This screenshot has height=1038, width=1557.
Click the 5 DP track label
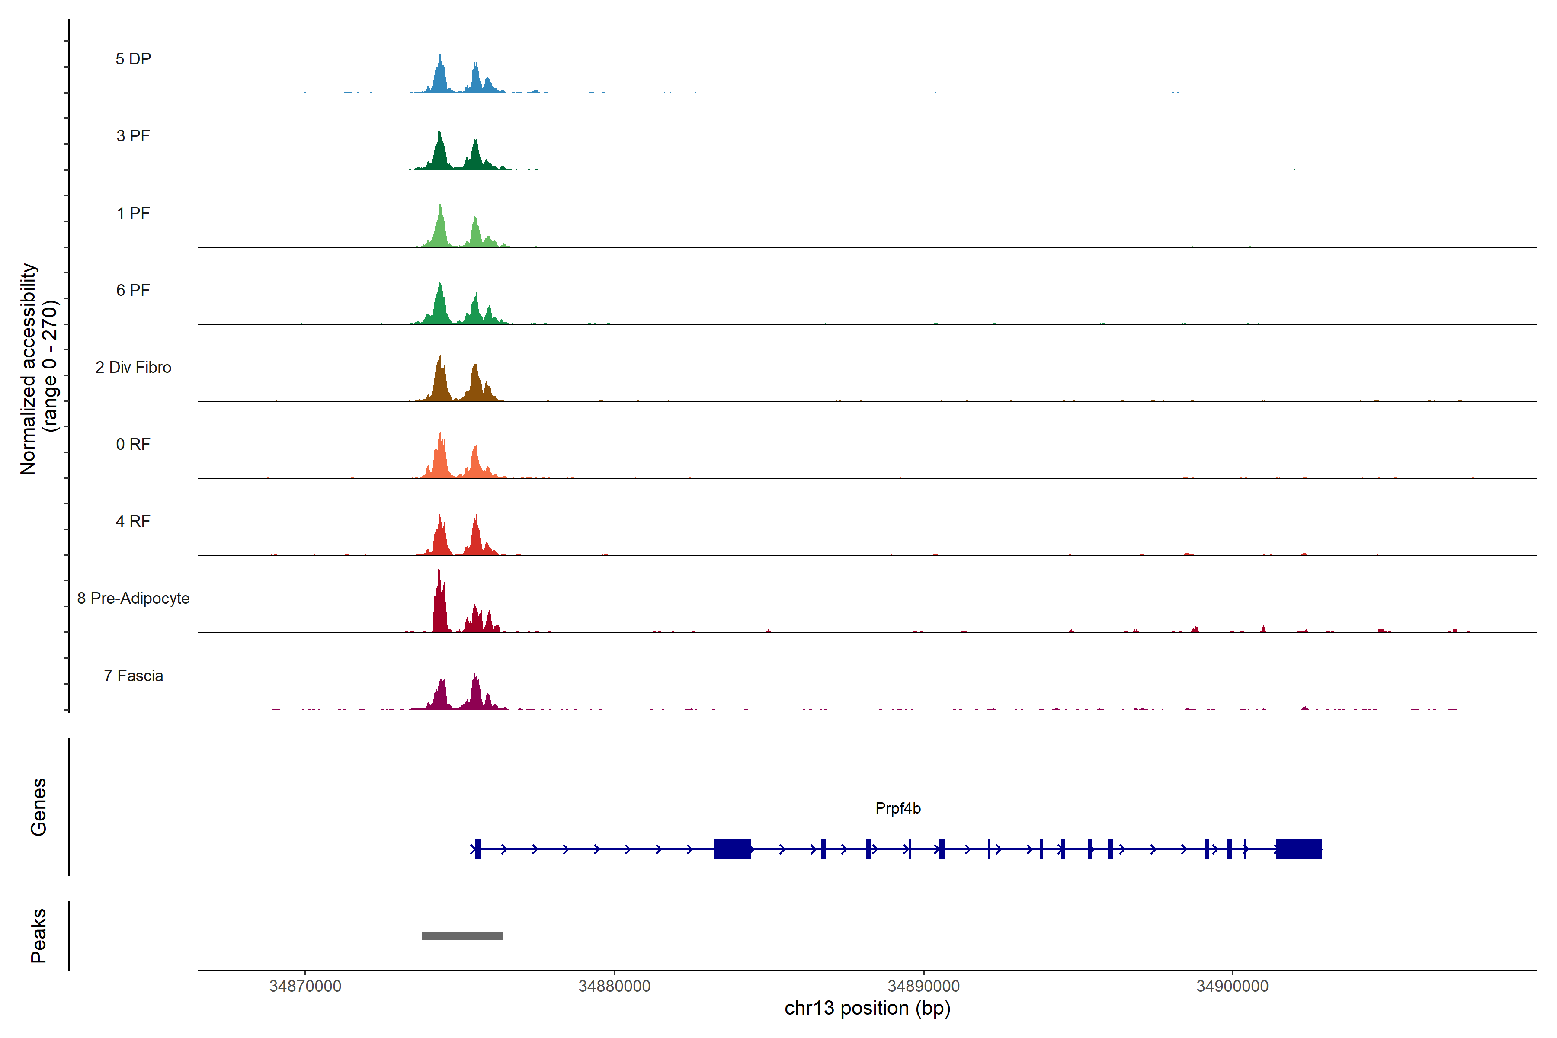point(133,59)
